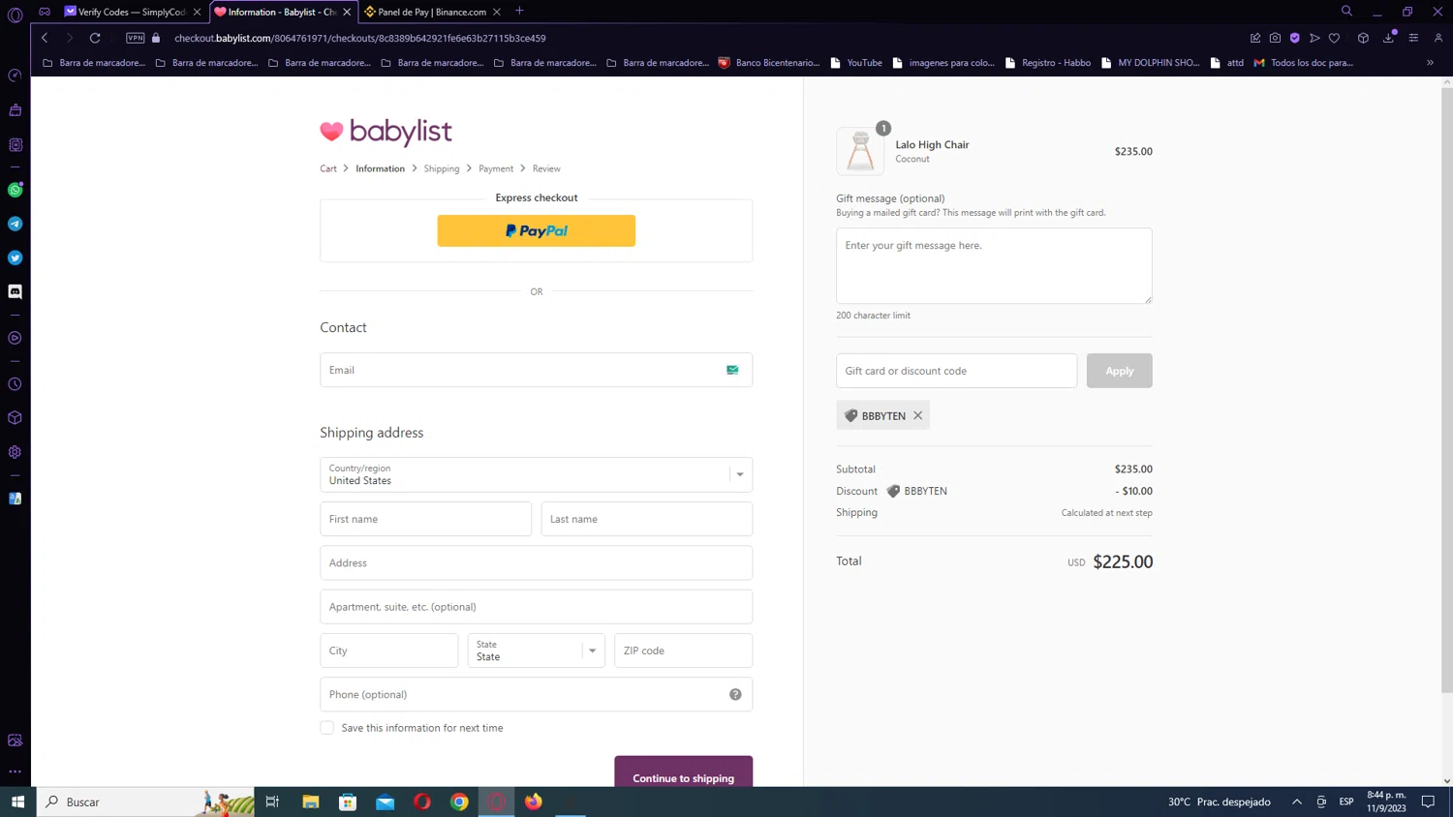Click the Babylist logo

386,132
